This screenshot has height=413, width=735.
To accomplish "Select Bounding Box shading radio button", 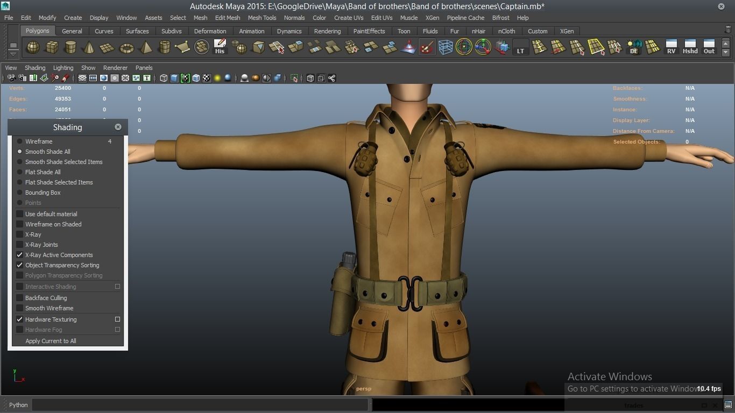I will coord(19,193).
